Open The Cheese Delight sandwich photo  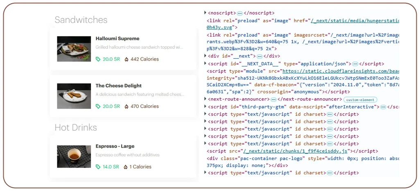click(74, 96)
